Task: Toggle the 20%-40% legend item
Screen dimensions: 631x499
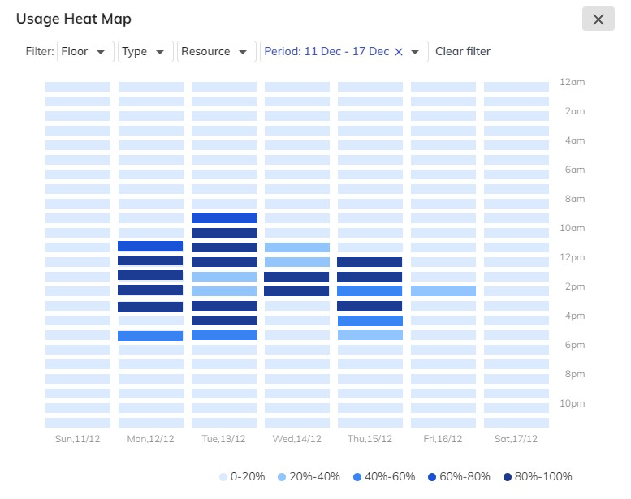Action: pos(309,476)
